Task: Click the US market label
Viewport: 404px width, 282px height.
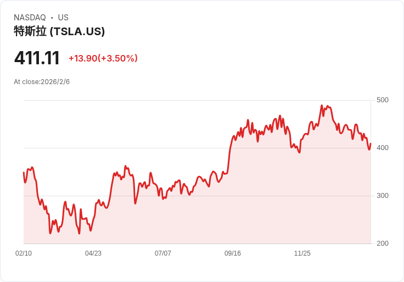Action: [63, 18]
